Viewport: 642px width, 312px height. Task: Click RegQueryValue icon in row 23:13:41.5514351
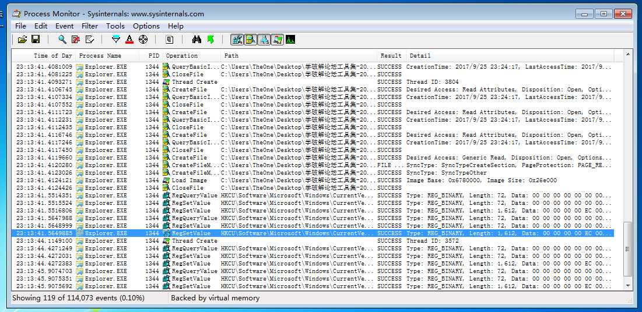pyautogui.click(x=166, y=196)
